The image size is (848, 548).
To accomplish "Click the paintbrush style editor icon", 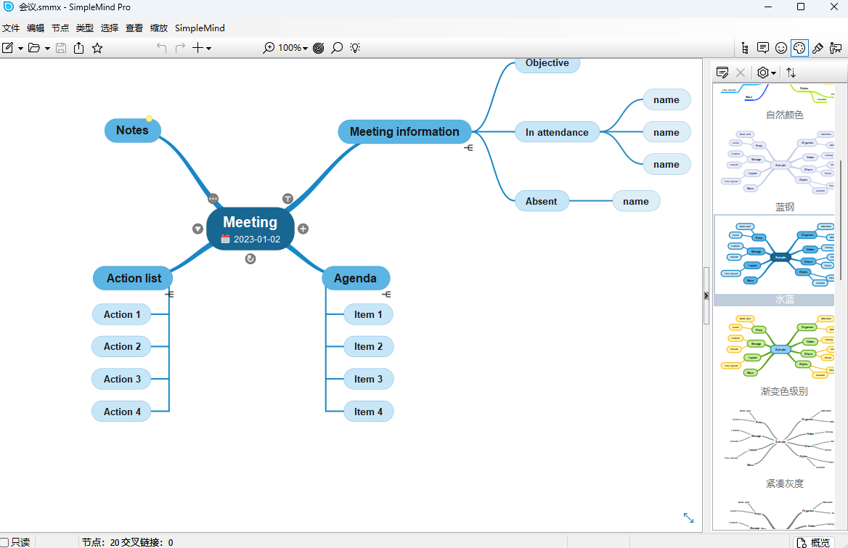I will [x=818, y=48].
